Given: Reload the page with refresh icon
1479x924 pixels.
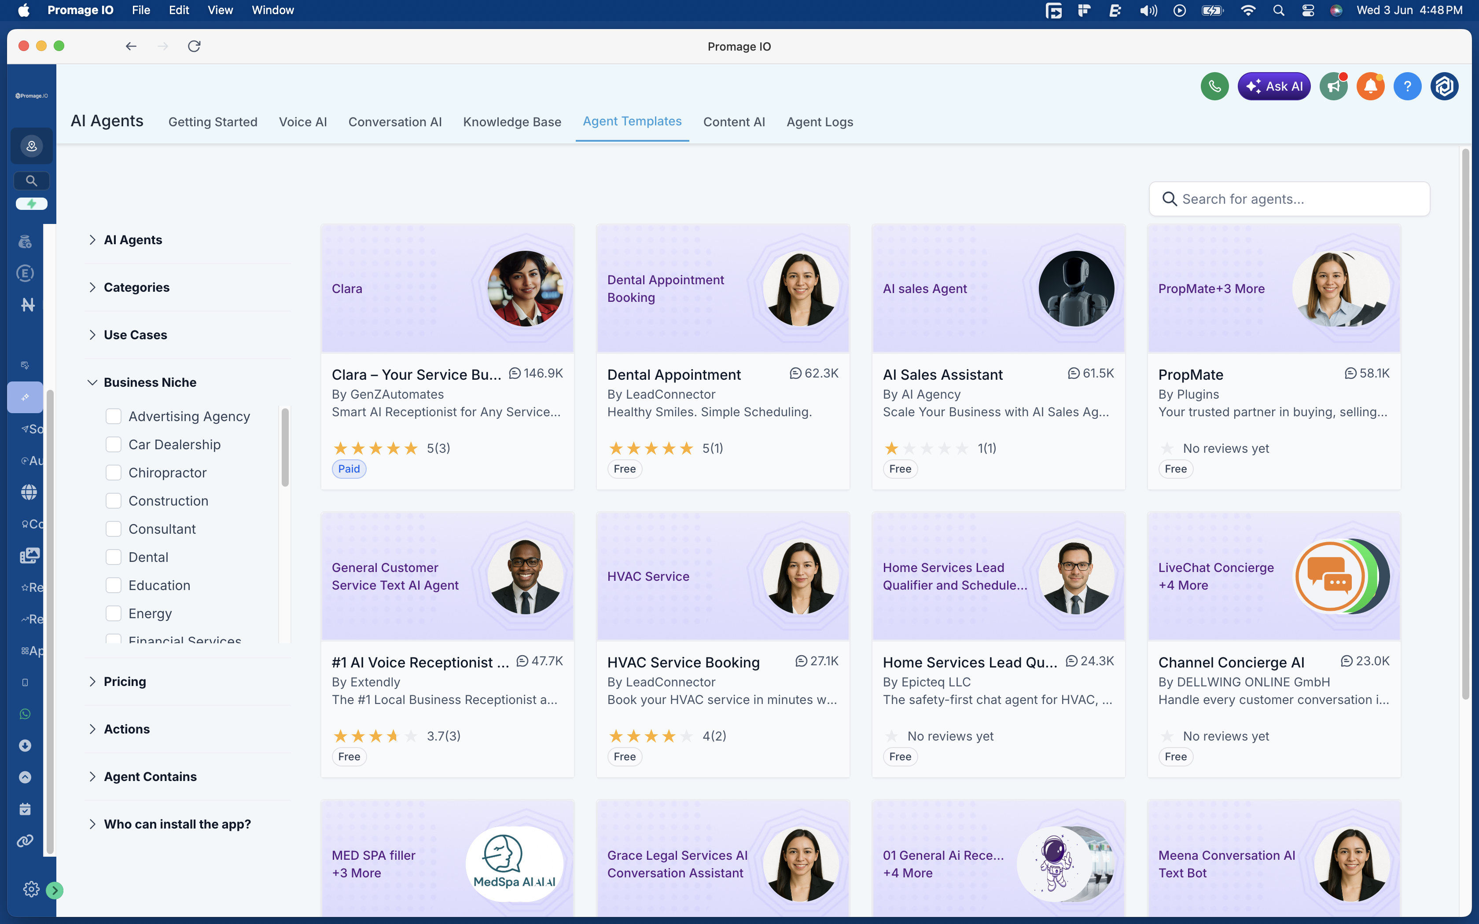Looking at the screenshot, I should coord(194,46).
